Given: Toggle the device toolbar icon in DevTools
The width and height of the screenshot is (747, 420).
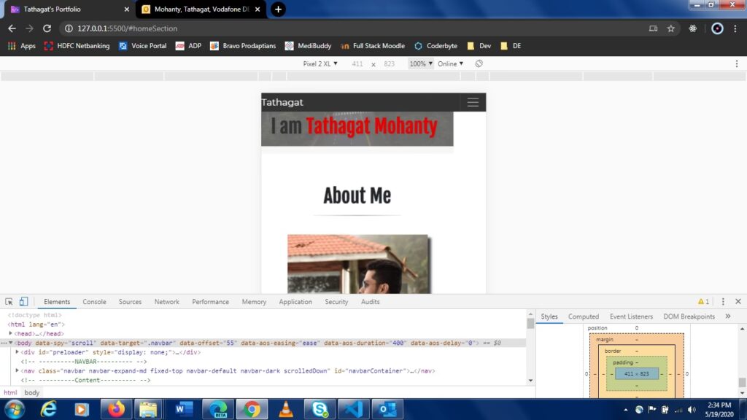Looking at the screenshot, I should (x=23, y=302).
